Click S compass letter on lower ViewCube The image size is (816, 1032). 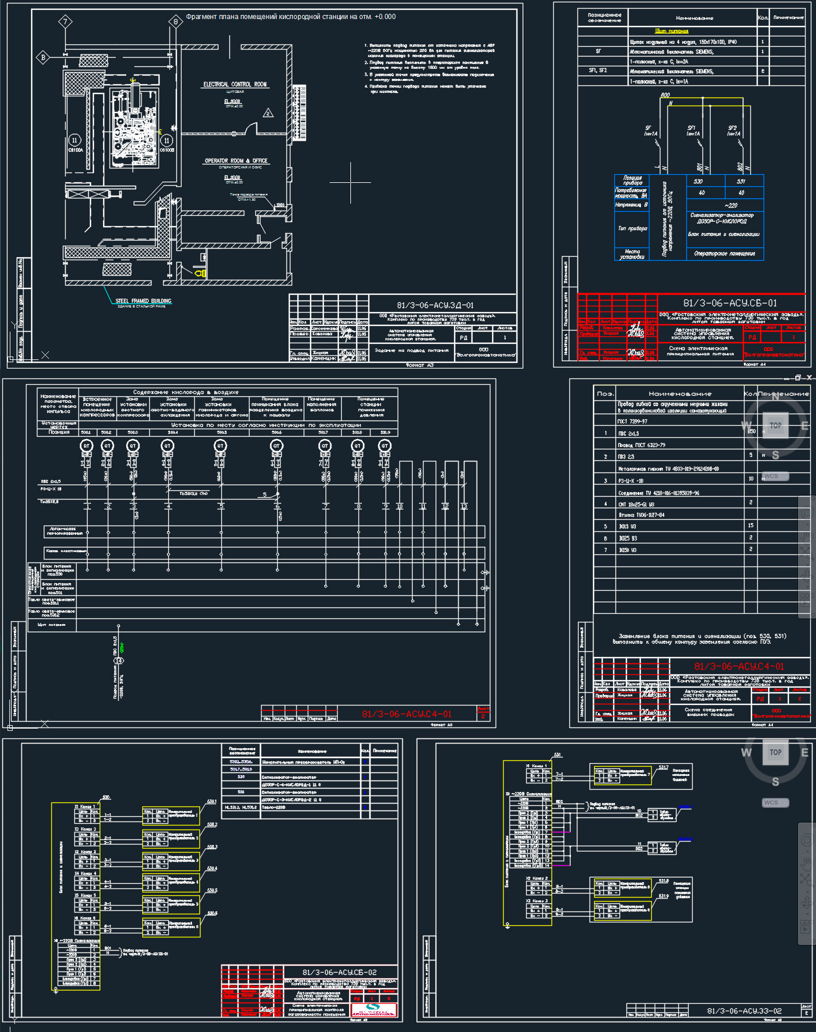(x=776, y=782)
